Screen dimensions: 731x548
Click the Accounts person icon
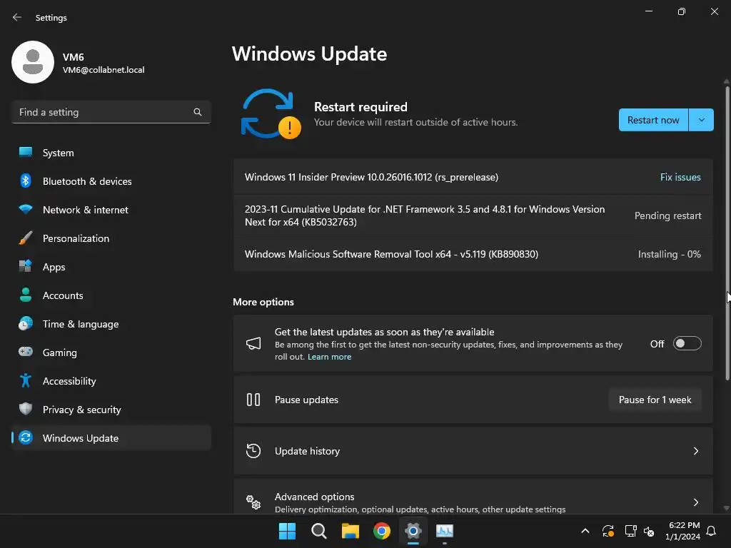click(x=26, y=295)
